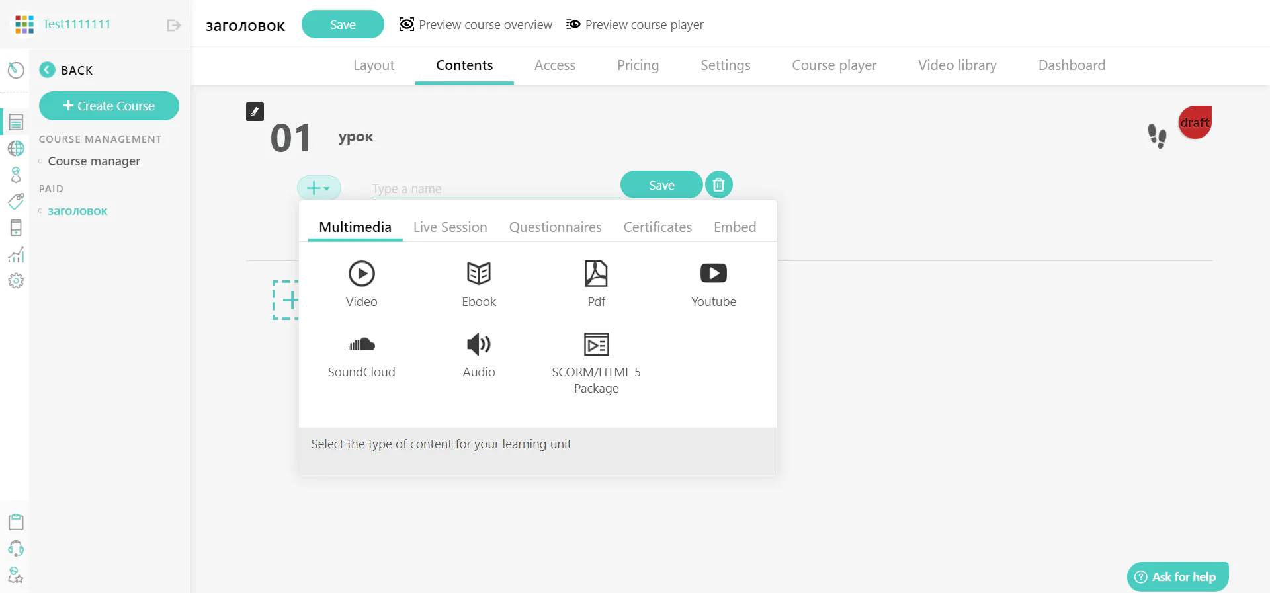Expand the plus dropdown beside name field
Viewport: 1270px width, 593px height.
[x=319, y=188]
